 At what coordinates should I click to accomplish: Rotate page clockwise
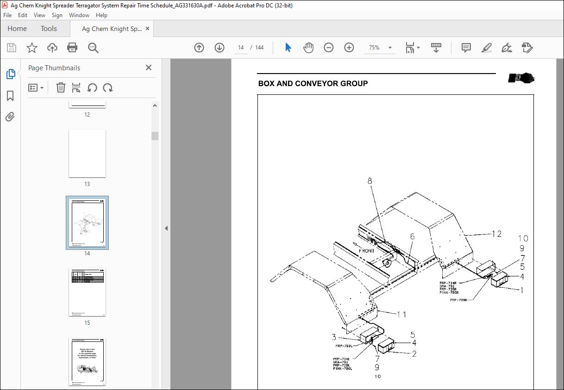pyautogui.click(x=108, y=87)
